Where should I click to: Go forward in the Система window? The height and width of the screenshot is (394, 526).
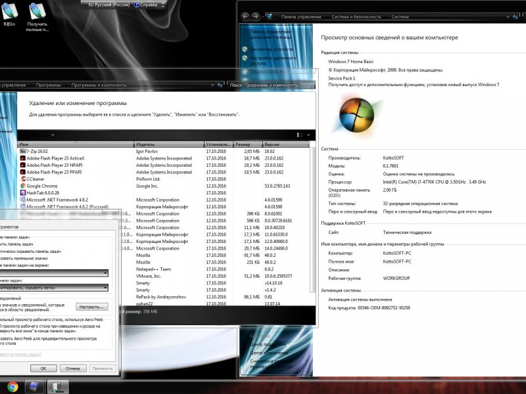tap(256, 16)
